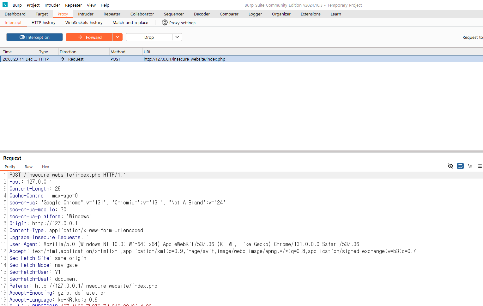Select the Hex view tab
483x306 pixels.
(x=45, y=167)
